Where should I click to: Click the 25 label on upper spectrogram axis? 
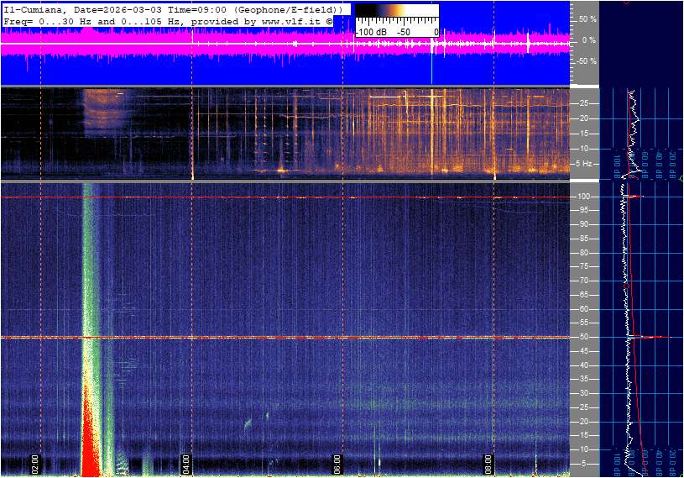583,103
